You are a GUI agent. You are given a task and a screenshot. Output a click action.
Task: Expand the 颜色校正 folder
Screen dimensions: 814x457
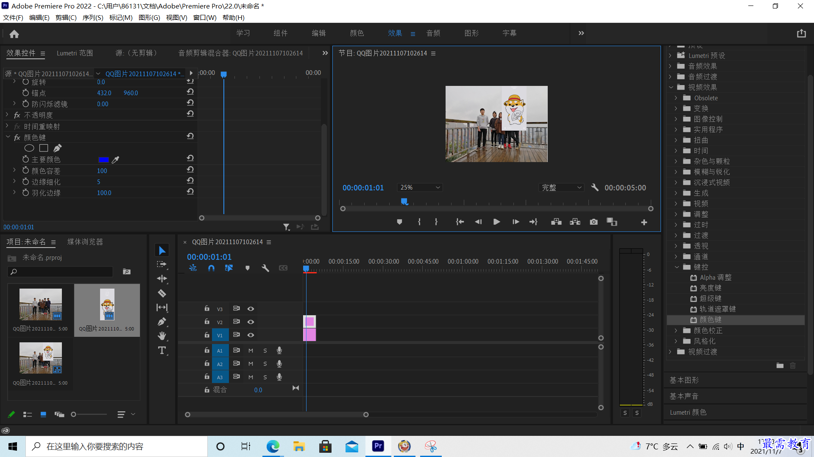tap(676, 330)
